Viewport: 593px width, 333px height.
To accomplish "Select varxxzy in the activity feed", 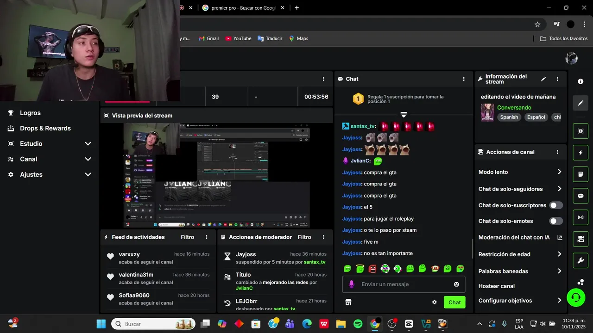I will [129, 254].
